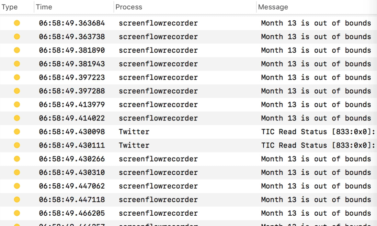Click the screenflowrecorder process at 06:58:49.381943
This screenshot has width=377, height=226.
point(158,64)
